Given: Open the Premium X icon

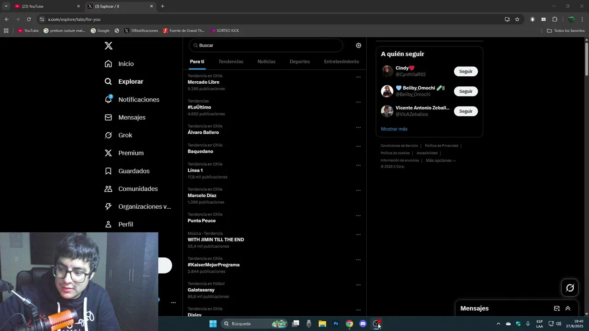Looking at the screenshot, I should [x=108, y=153].
